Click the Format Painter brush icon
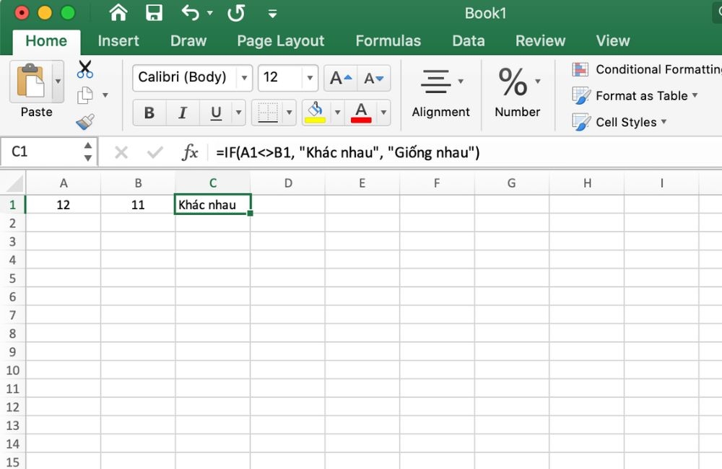This screenshot has width=722, height=469. coord(85,121)
